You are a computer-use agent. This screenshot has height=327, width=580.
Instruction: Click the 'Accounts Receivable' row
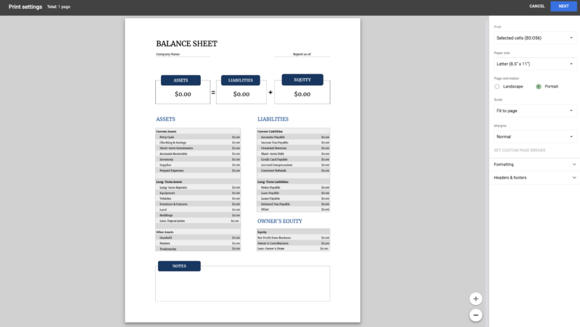(x=198, y=153)
